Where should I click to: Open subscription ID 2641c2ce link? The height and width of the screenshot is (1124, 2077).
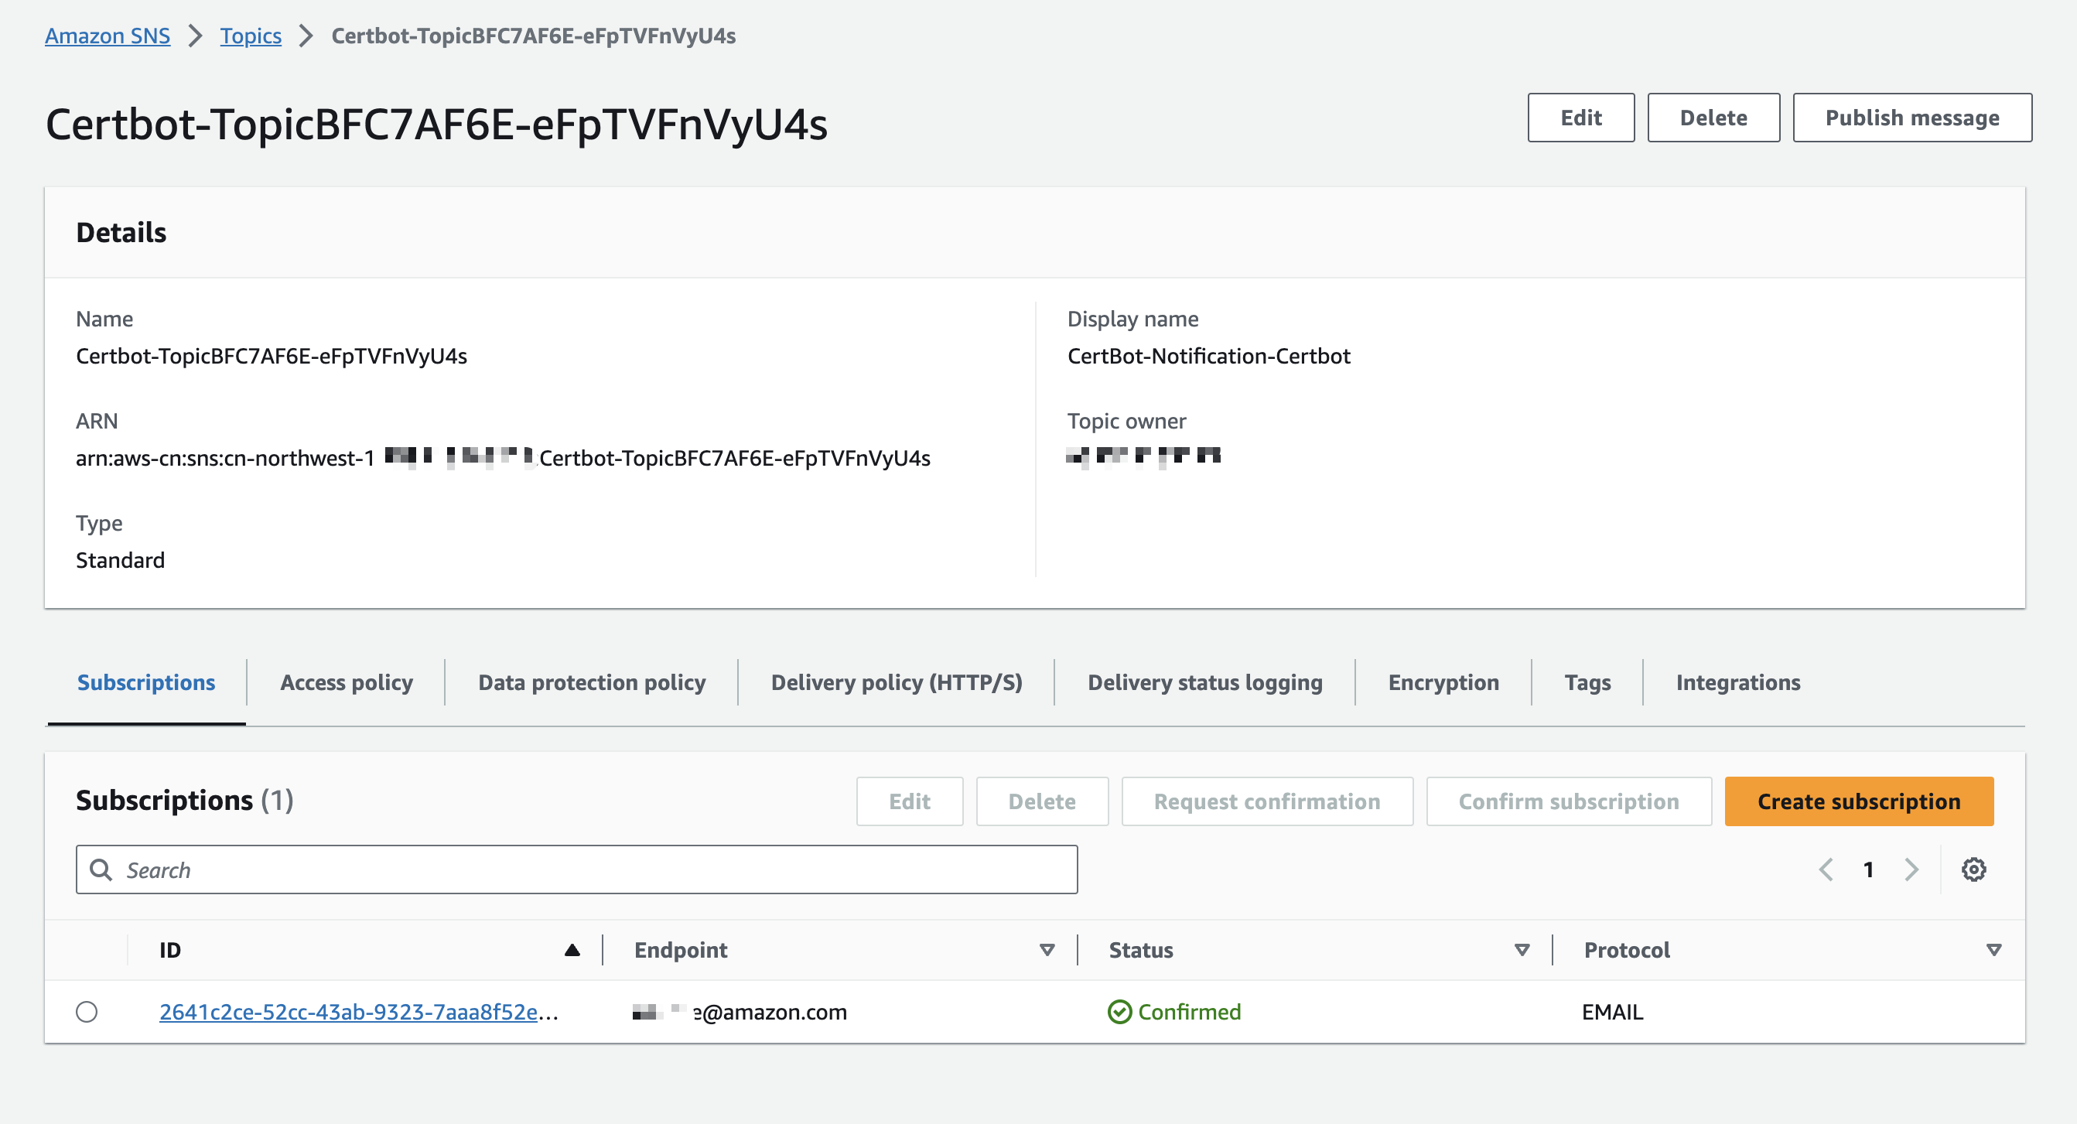[x=358, y=1011]
